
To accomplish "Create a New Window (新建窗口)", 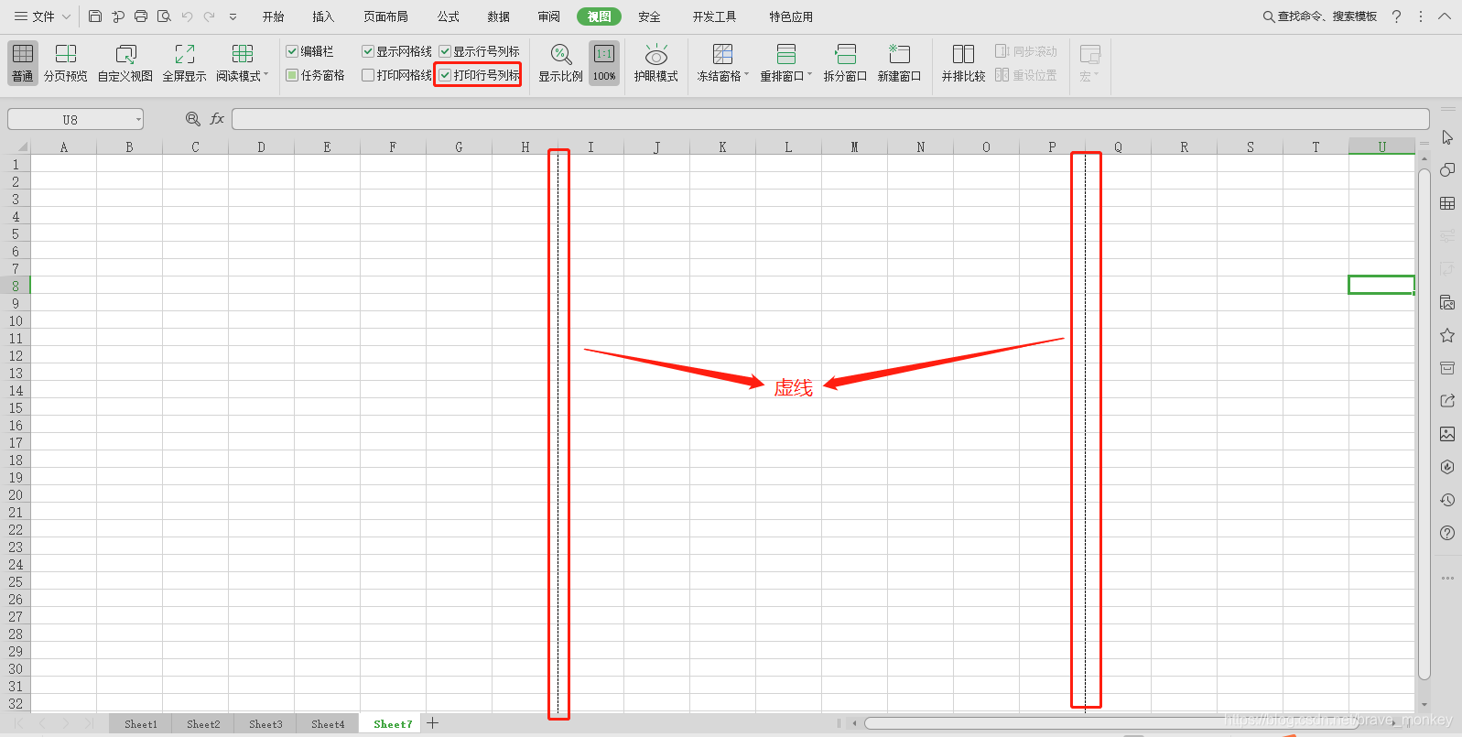I will (x=899, y=62).
